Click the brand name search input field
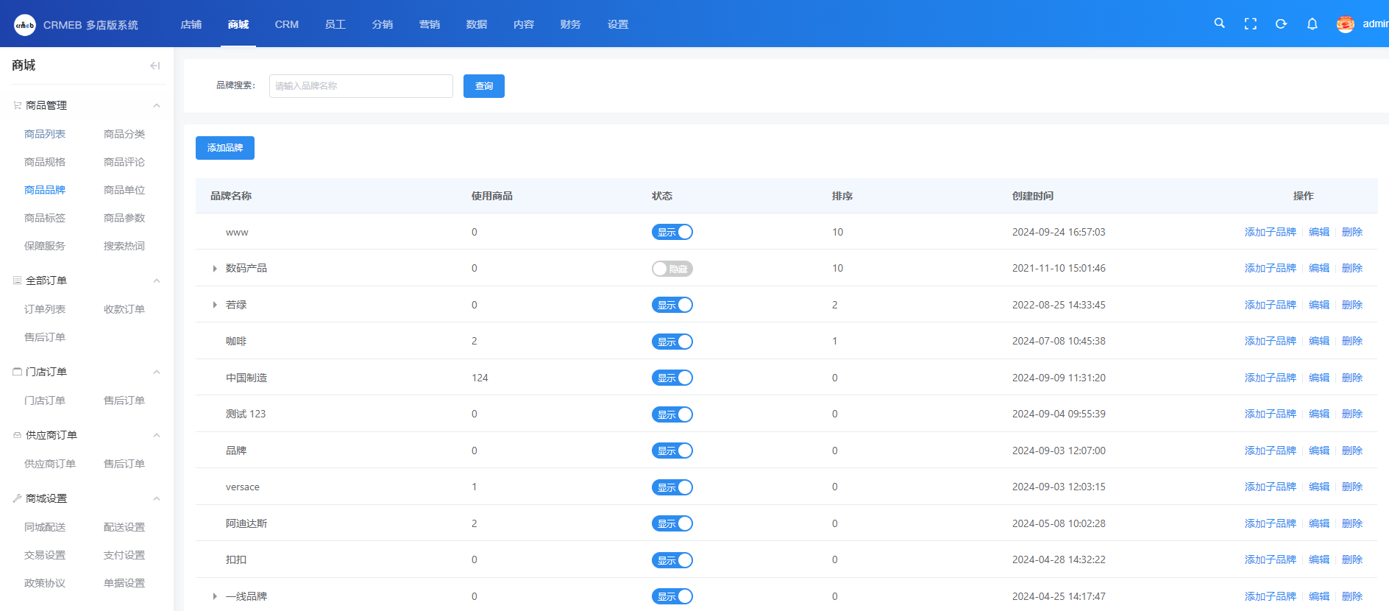1389x611 pixels. pyautogui.click(x=360, y=86)
